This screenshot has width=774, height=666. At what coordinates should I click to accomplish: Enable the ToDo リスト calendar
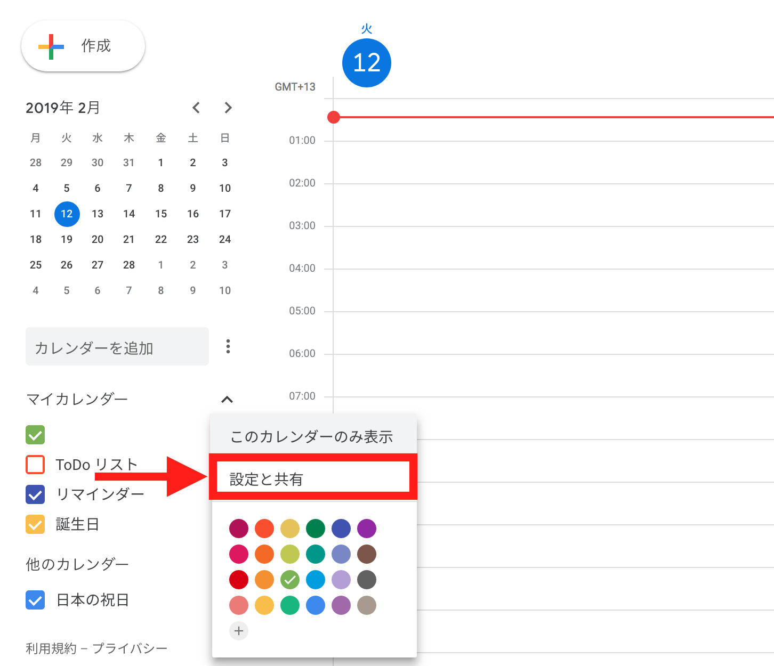click(35, 465)
